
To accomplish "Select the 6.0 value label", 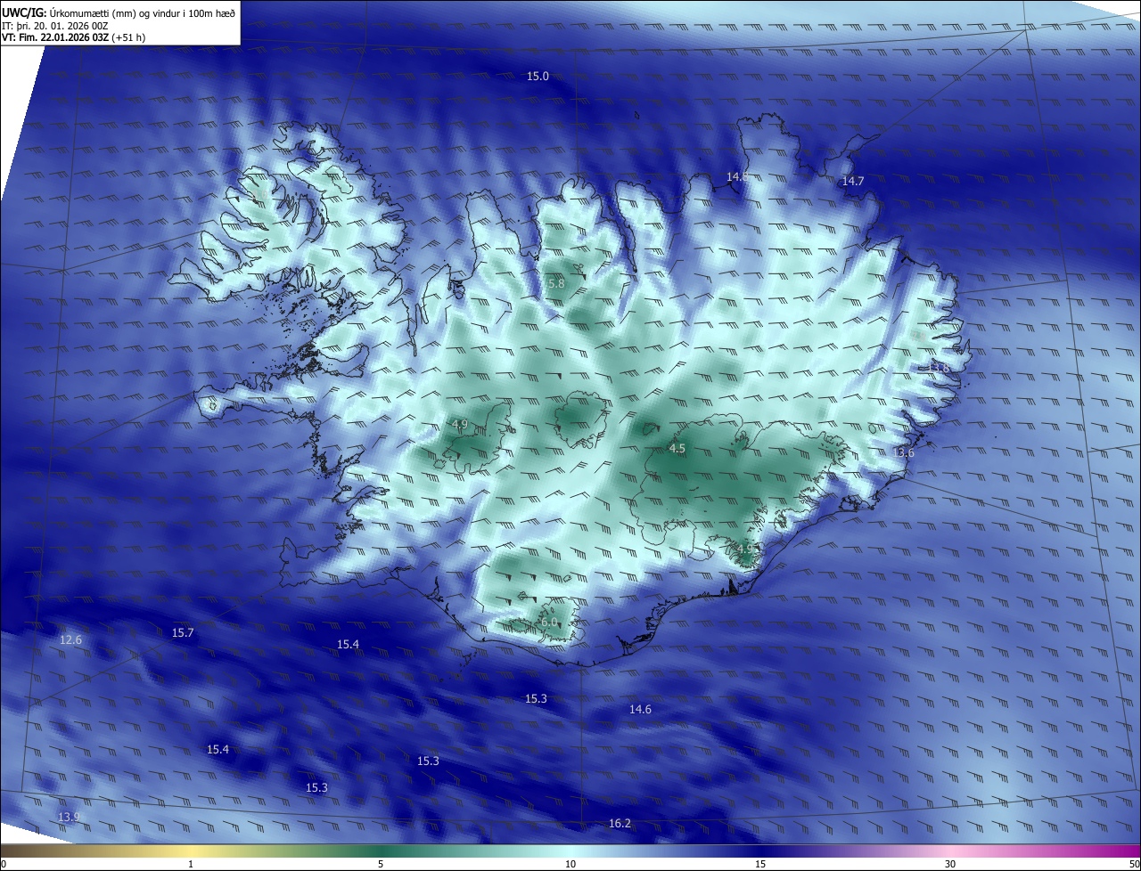I will 548,623.
